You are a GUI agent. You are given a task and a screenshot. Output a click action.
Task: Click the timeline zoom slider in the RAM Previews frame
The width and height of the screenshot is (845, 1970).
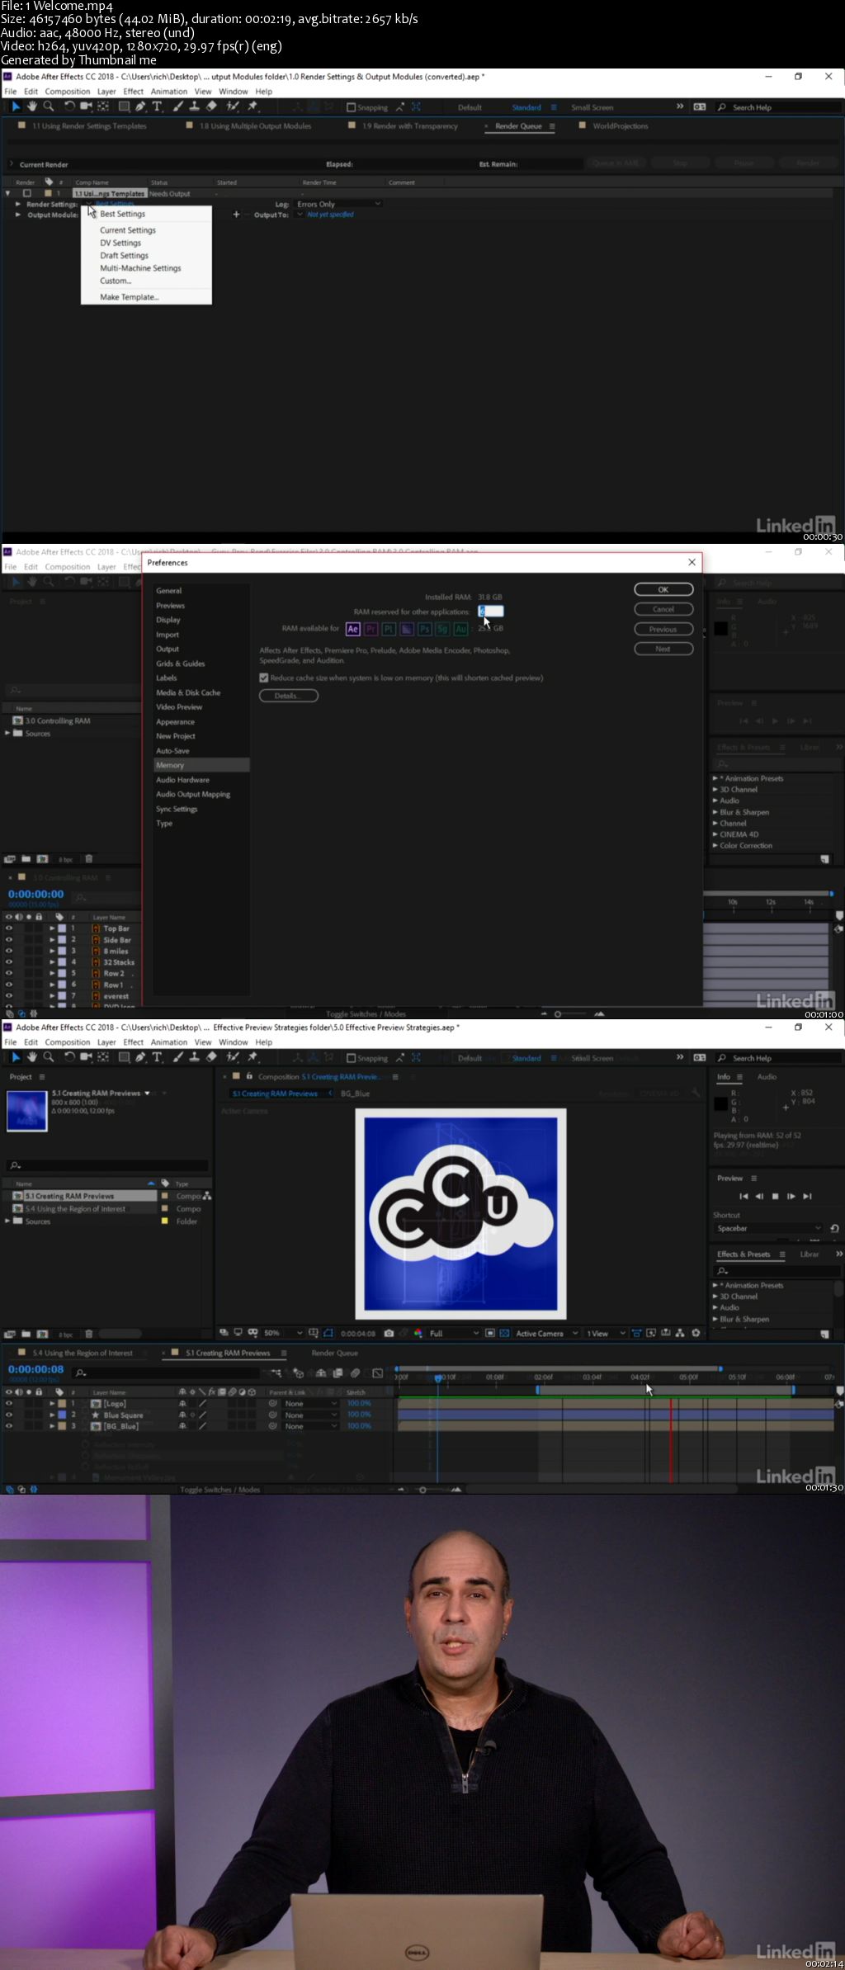(422, 1490)
